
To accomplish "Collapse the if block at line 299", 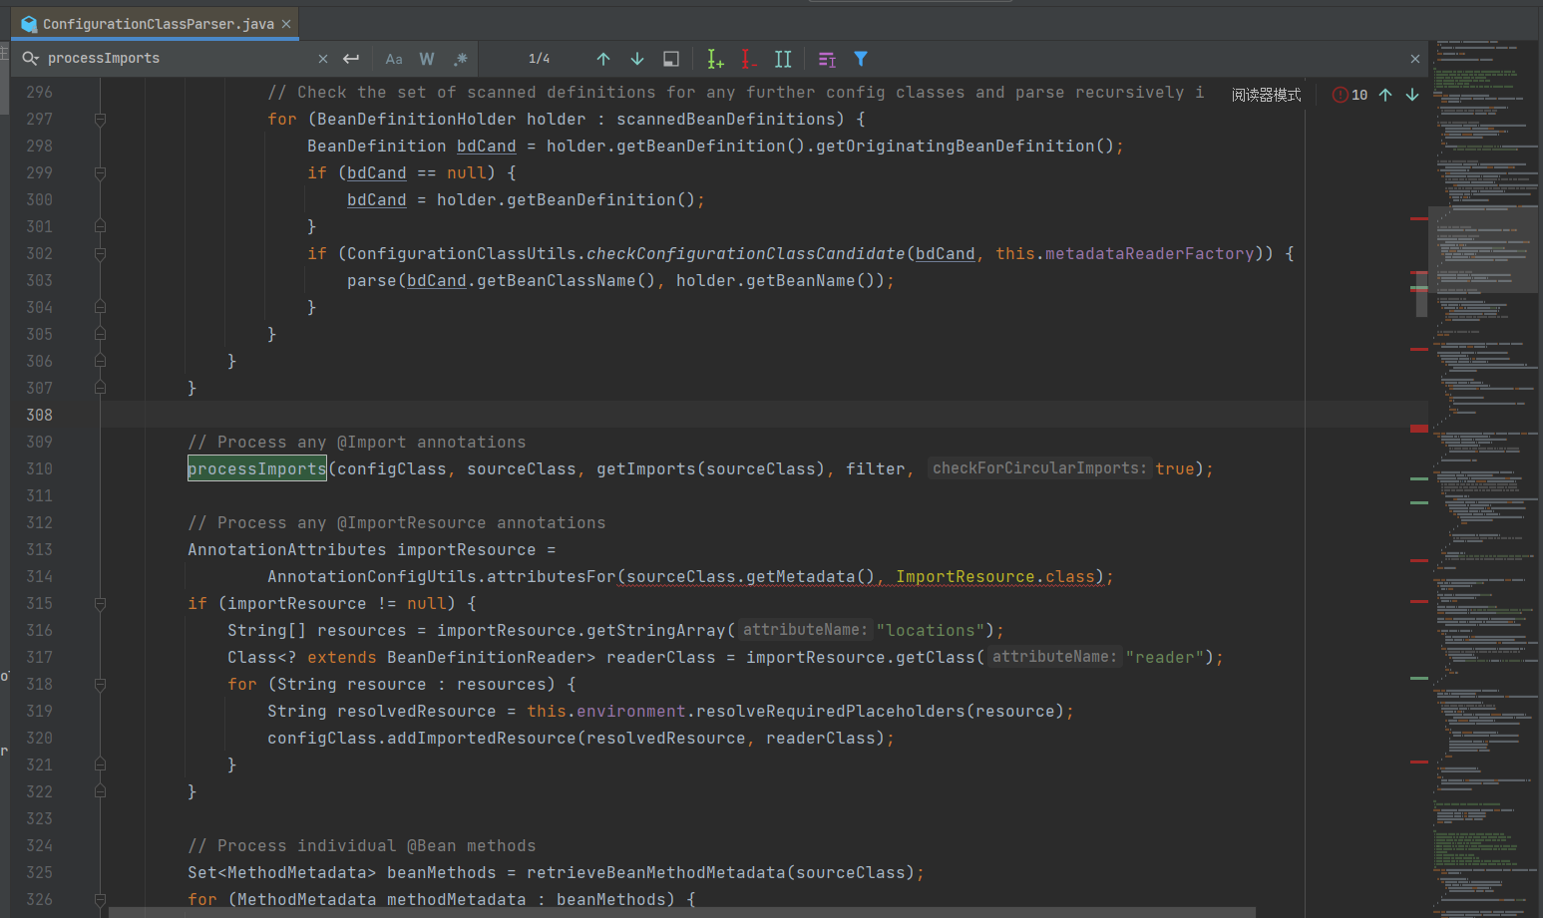I will coord(100,173).
